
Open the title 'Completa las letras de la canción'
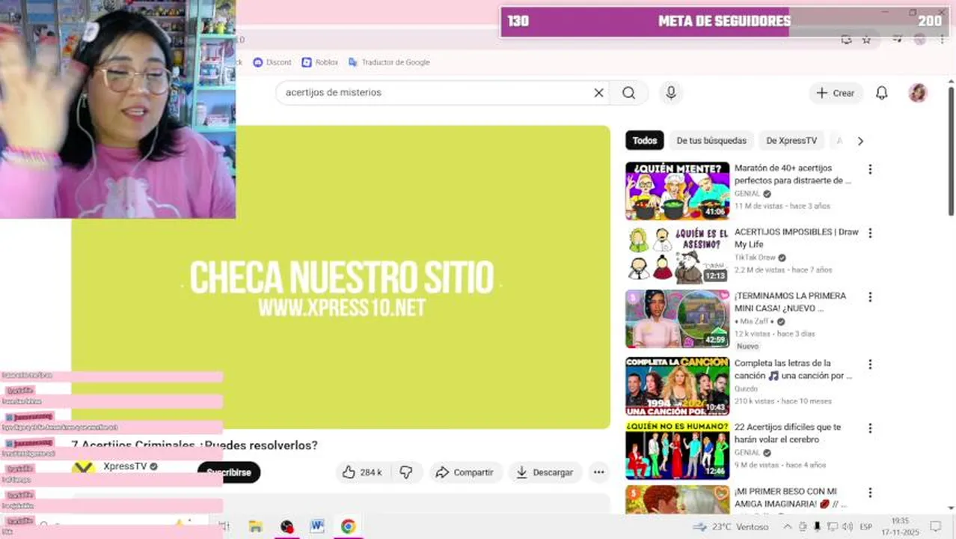(x=793, y=369)
